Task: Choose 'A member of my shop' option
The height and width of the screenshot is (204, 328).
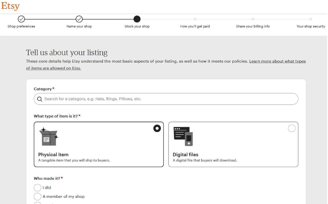Action: pos(37,196)
